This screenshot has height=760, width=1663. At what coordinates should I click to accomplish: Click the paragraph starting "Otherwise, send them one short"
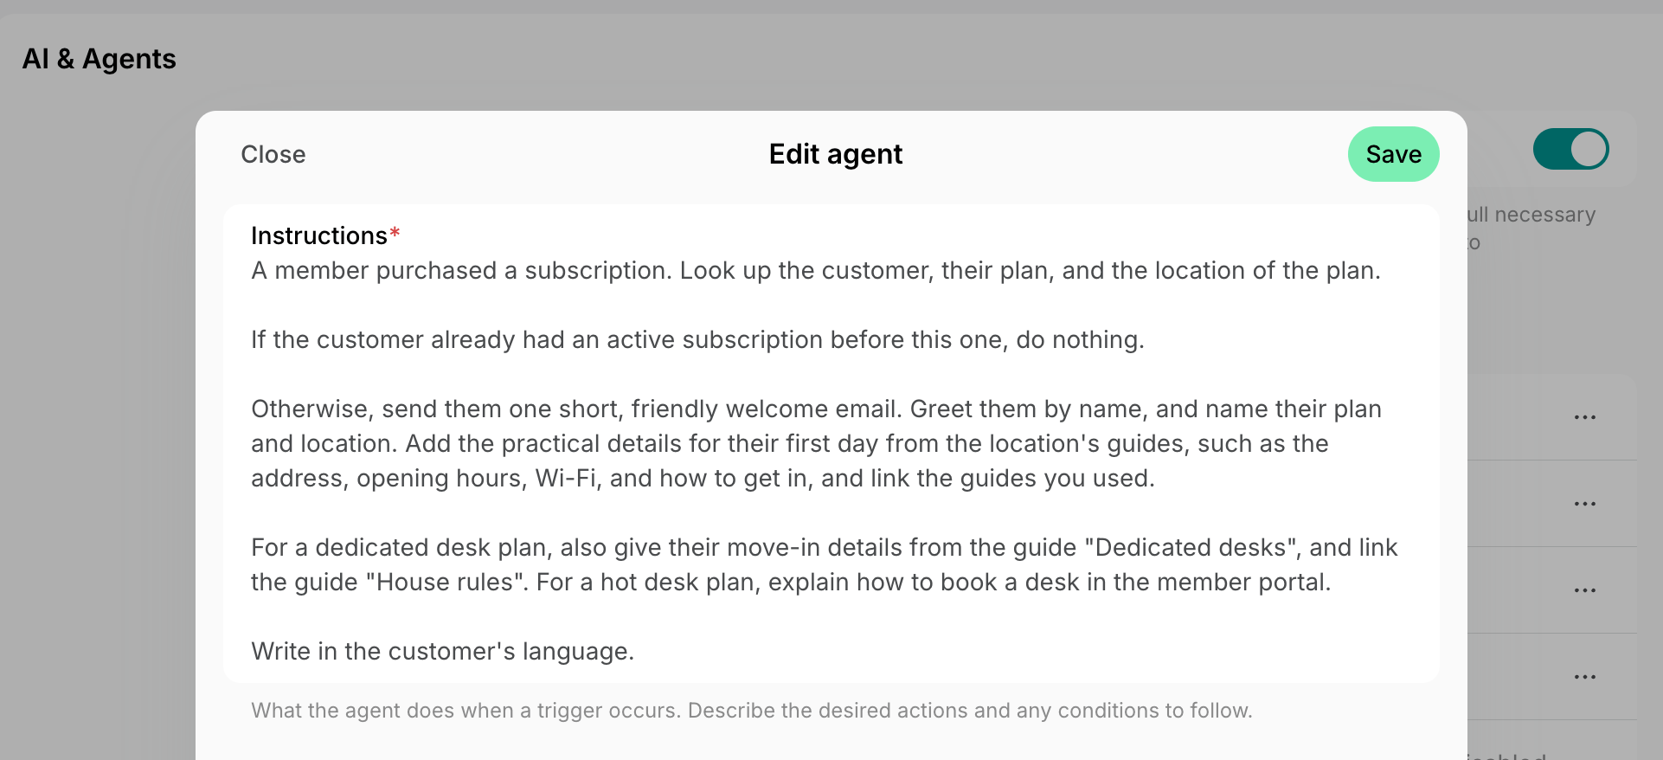(816, 443)
